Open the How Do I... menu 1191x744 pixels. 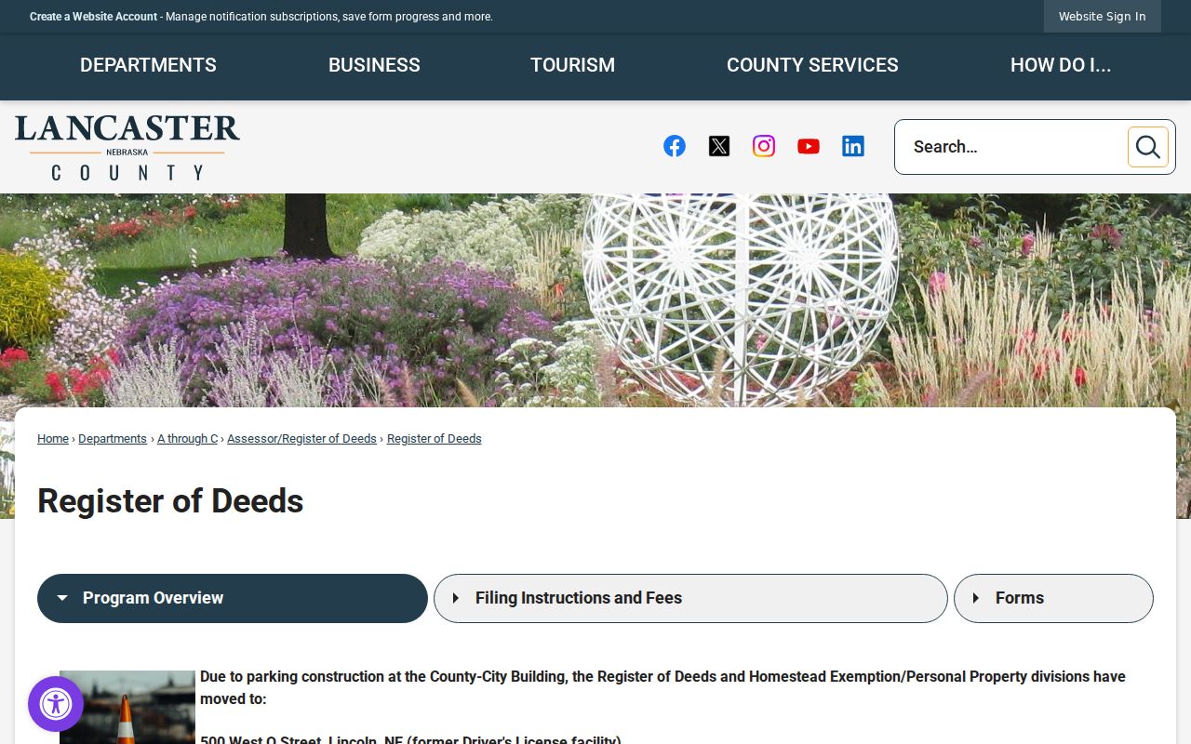pos(1061,65)
